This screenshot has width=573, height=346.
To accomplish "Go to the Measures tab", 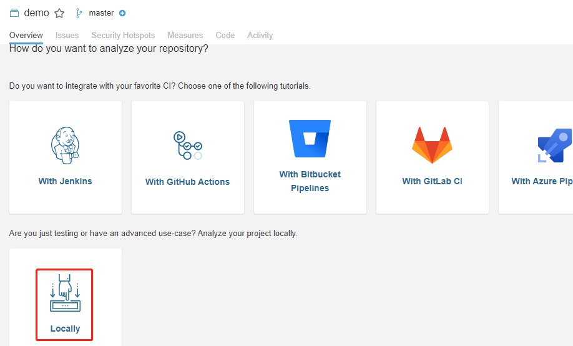I will coord(185,36).
